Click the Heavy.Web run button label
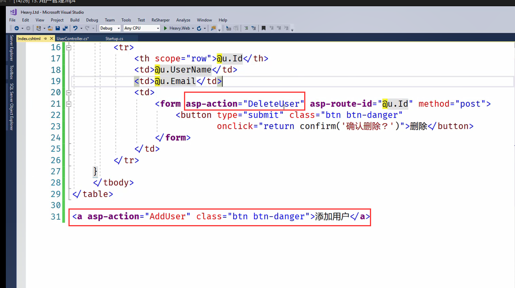The height and width of the screenshot is (288, 515). pos(180,28)
